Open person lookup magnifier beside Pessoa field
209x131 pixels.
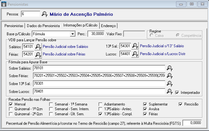(44, 14)
